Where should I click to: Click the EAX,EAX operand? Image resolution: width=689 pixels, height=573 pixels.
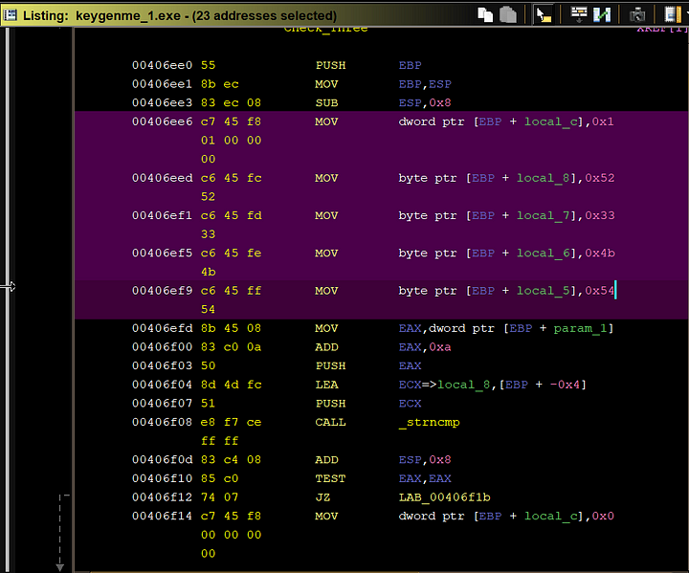tap(425, 478)
